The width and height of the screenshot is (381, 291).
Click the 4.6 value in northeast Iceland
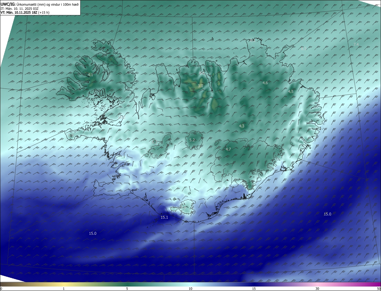point(265,83)
